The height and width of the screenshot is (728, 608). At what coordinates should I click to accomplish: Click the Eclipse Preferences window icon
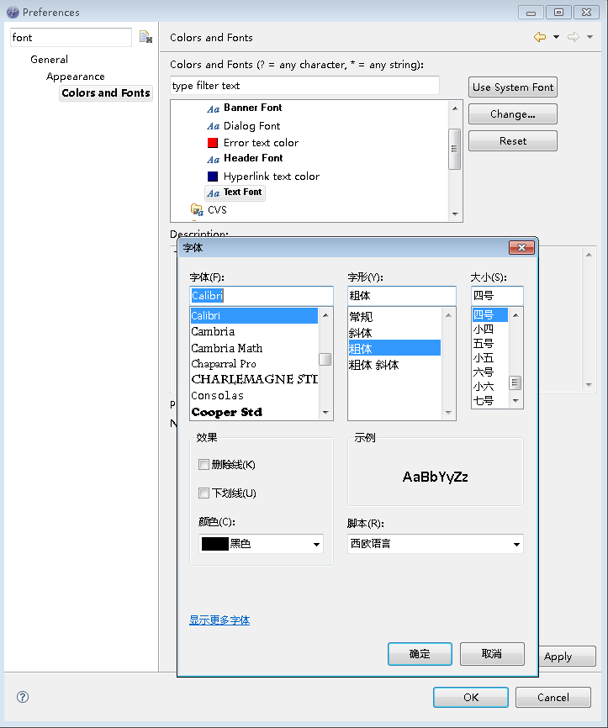[13, 12]
